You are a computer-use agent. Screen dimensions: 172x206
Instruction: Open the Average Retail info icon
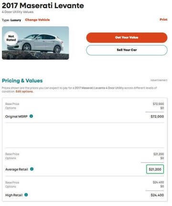(x=32, y=169)
